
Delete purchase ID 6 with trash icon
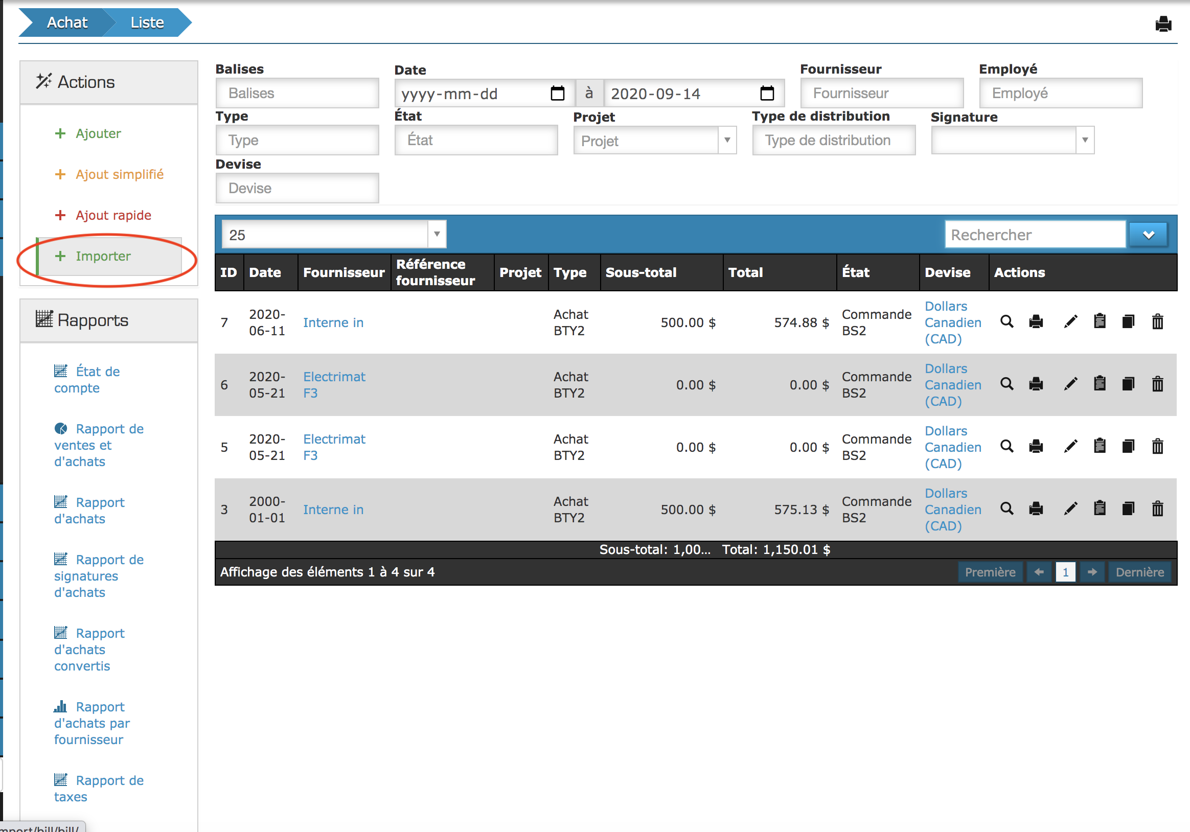pos(1157,384)
